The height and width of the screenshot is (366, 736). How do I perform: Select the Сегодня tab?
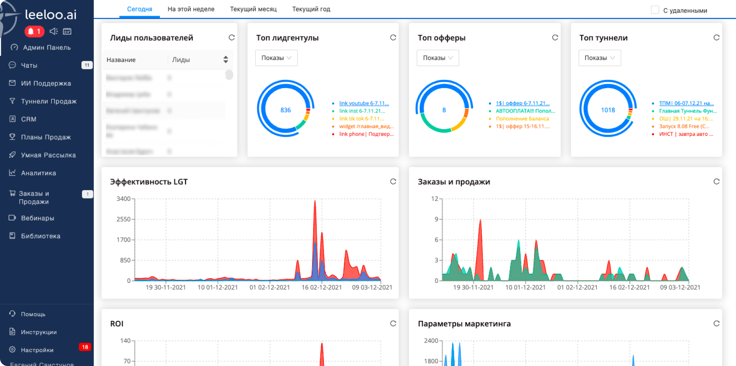tap(140, 9)
